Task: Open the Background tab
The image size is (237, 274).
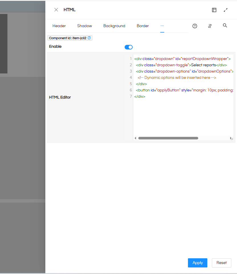Action: pos(114,26)
